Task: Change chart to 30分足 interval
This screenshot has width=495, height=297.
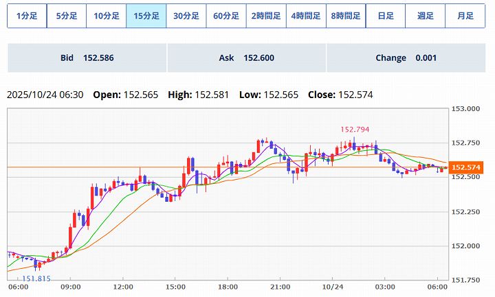Action: click(186, 16)
